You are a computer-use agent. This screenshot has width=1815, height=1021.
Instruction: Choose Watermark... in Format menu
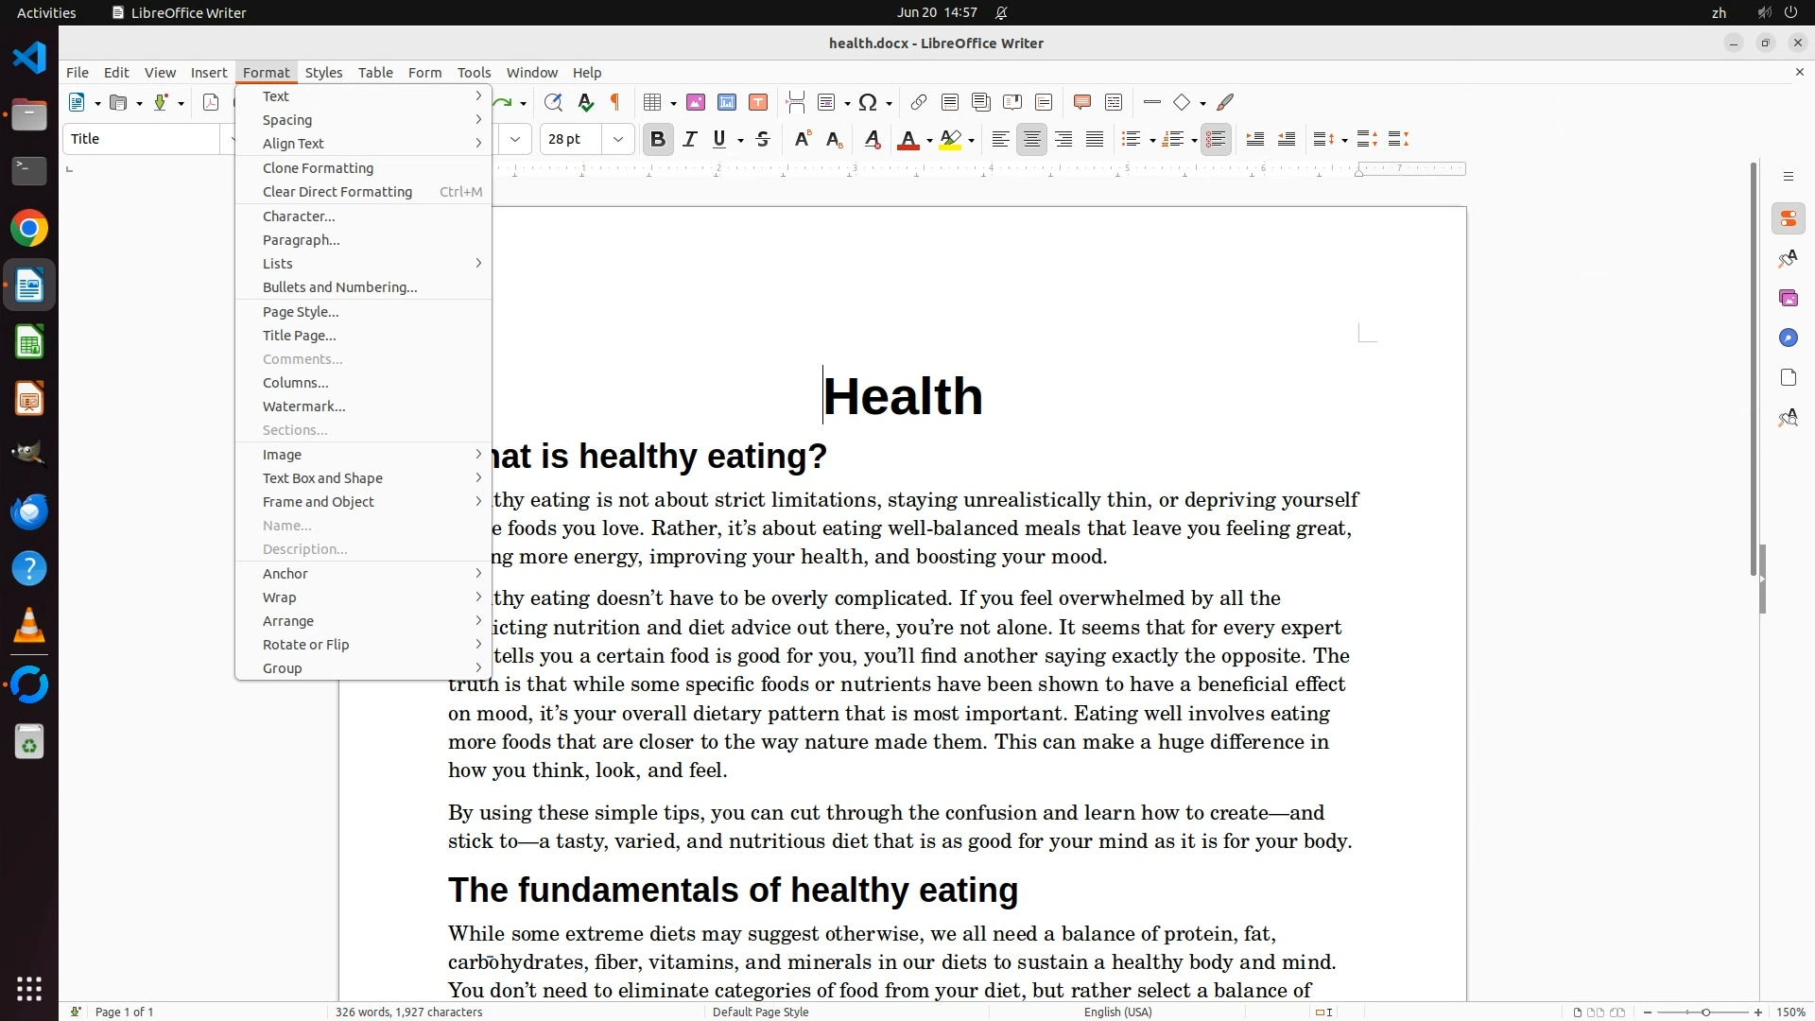click(x=303, y=407)
